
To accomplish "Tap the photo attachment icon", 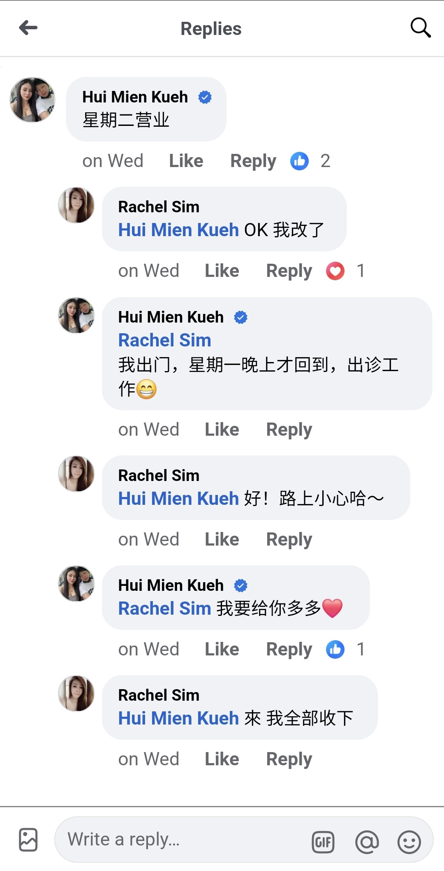I will 28,839.
